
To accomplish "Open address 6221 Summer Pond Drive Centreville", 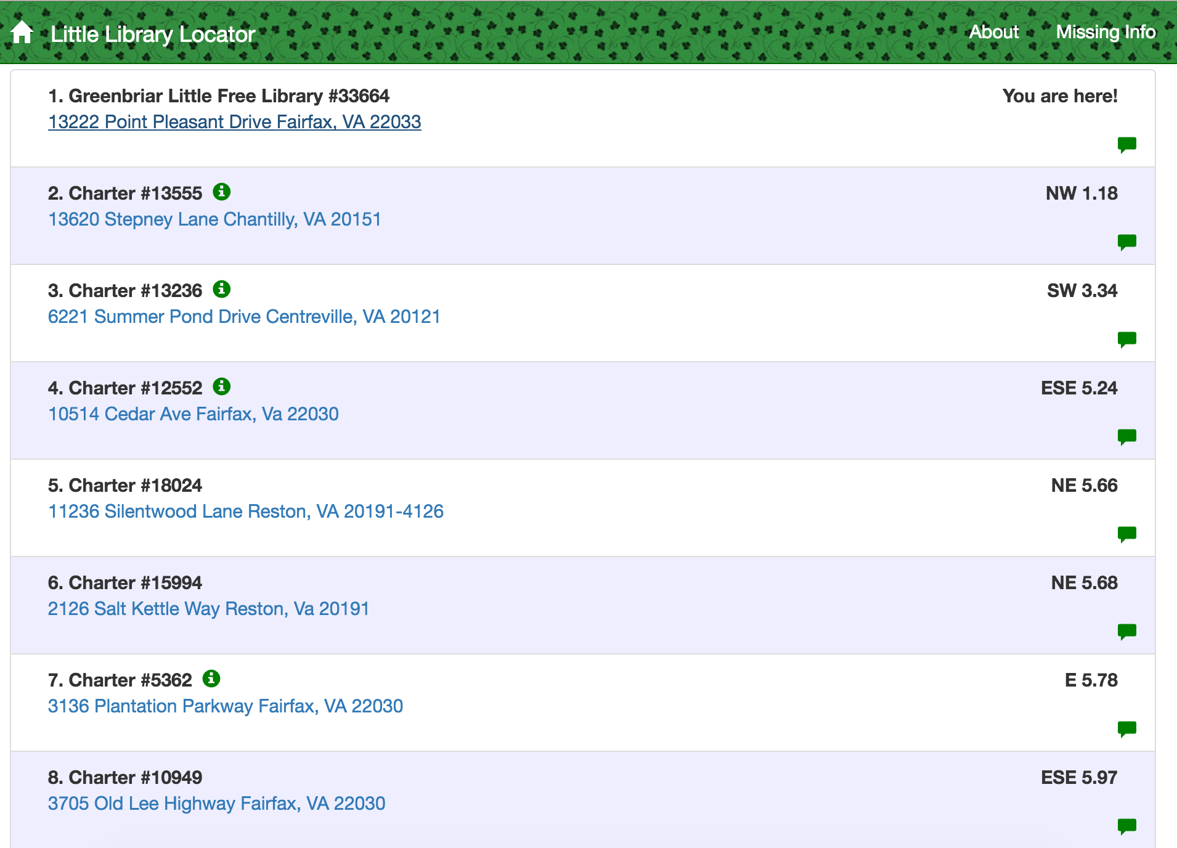I will 244,317.
